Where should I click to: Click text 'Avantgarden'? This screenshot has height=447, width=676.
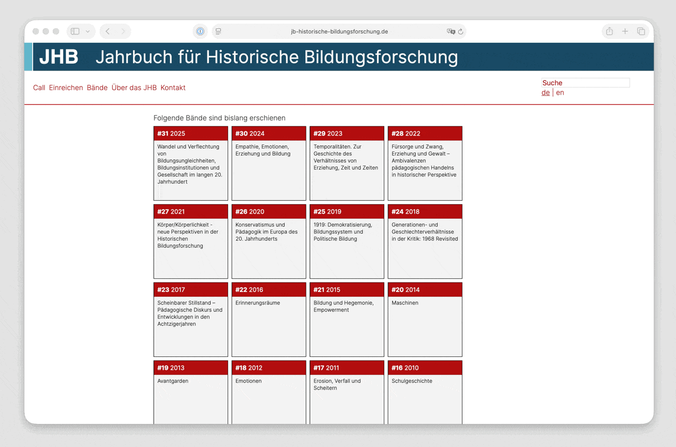click(173, 381)
